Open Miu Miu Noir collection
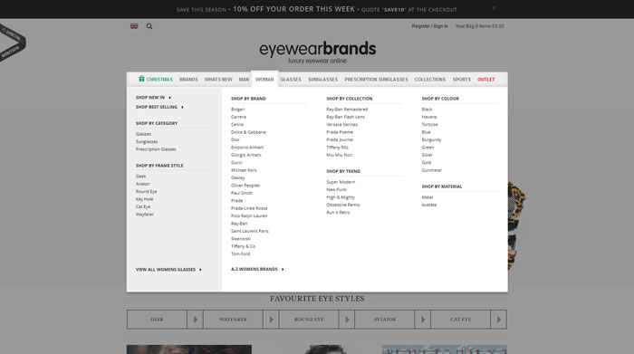Screen dimensions: 634x354 [340, 155]
